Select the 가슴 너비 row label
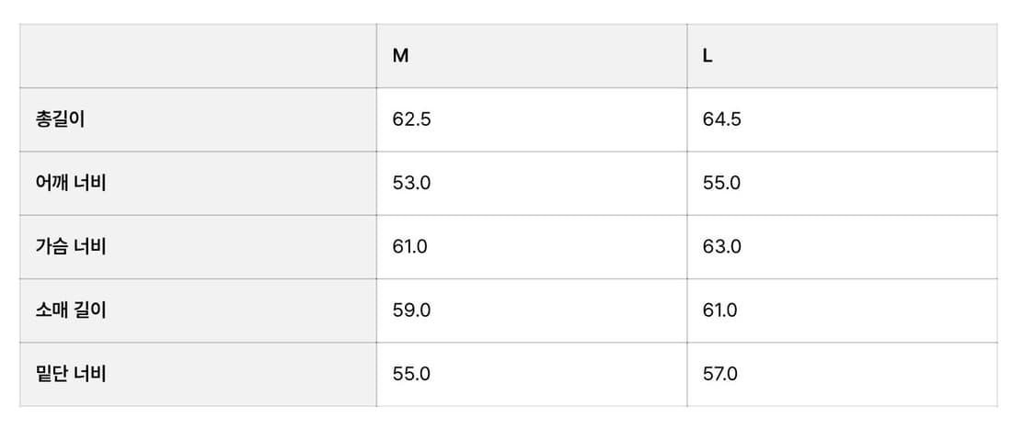 coord(71,247)
